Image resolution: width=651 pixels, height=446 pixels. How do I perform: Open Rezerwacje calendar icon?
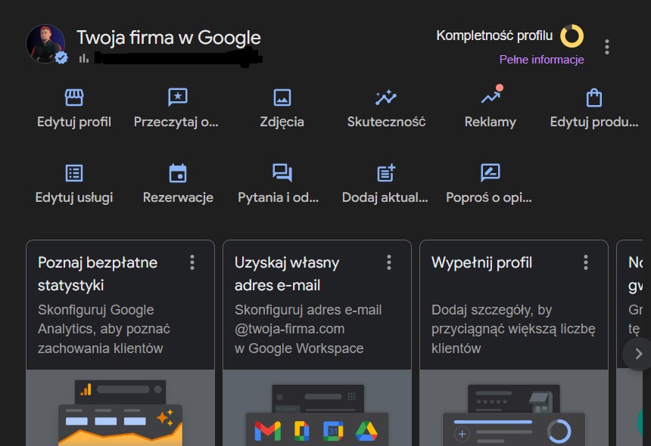pos(177,173)
